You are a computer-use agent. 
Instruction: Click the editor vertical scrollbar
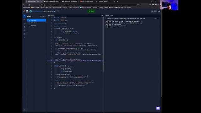pos(103,44)
